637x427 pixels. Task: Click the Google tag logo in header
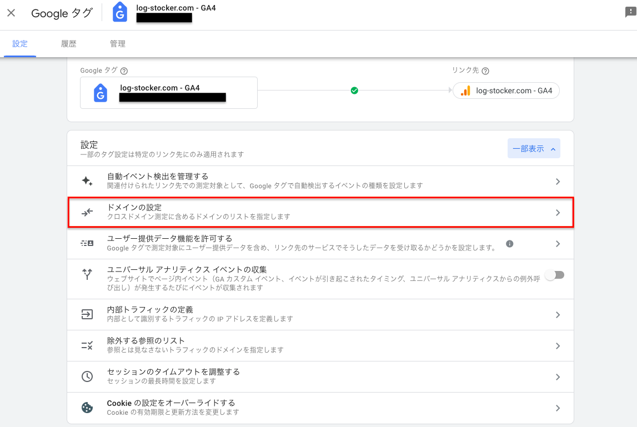tap(120, 12)
